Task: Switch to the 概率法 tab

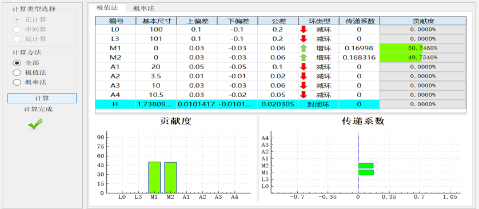Action: pyautogui.click(x=143, y=9)
